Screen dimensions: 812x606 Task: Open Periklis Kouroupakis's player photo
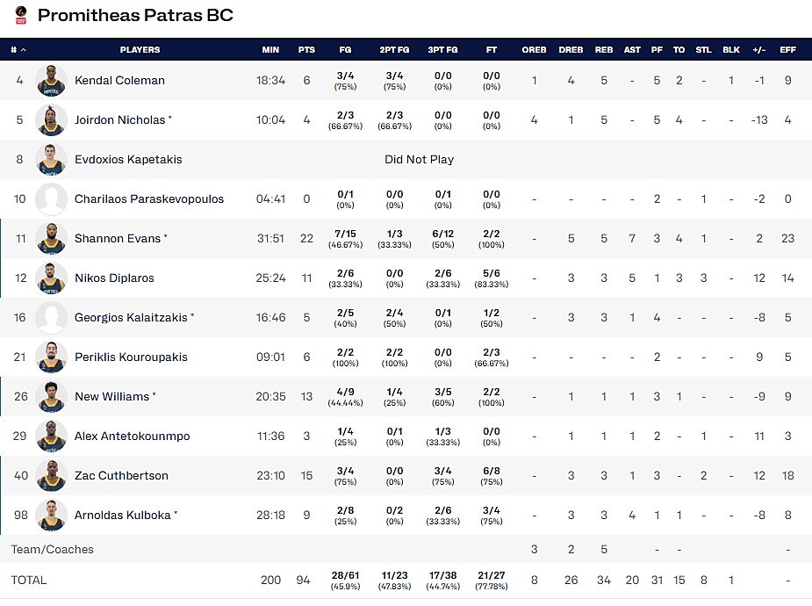(51, 357)
